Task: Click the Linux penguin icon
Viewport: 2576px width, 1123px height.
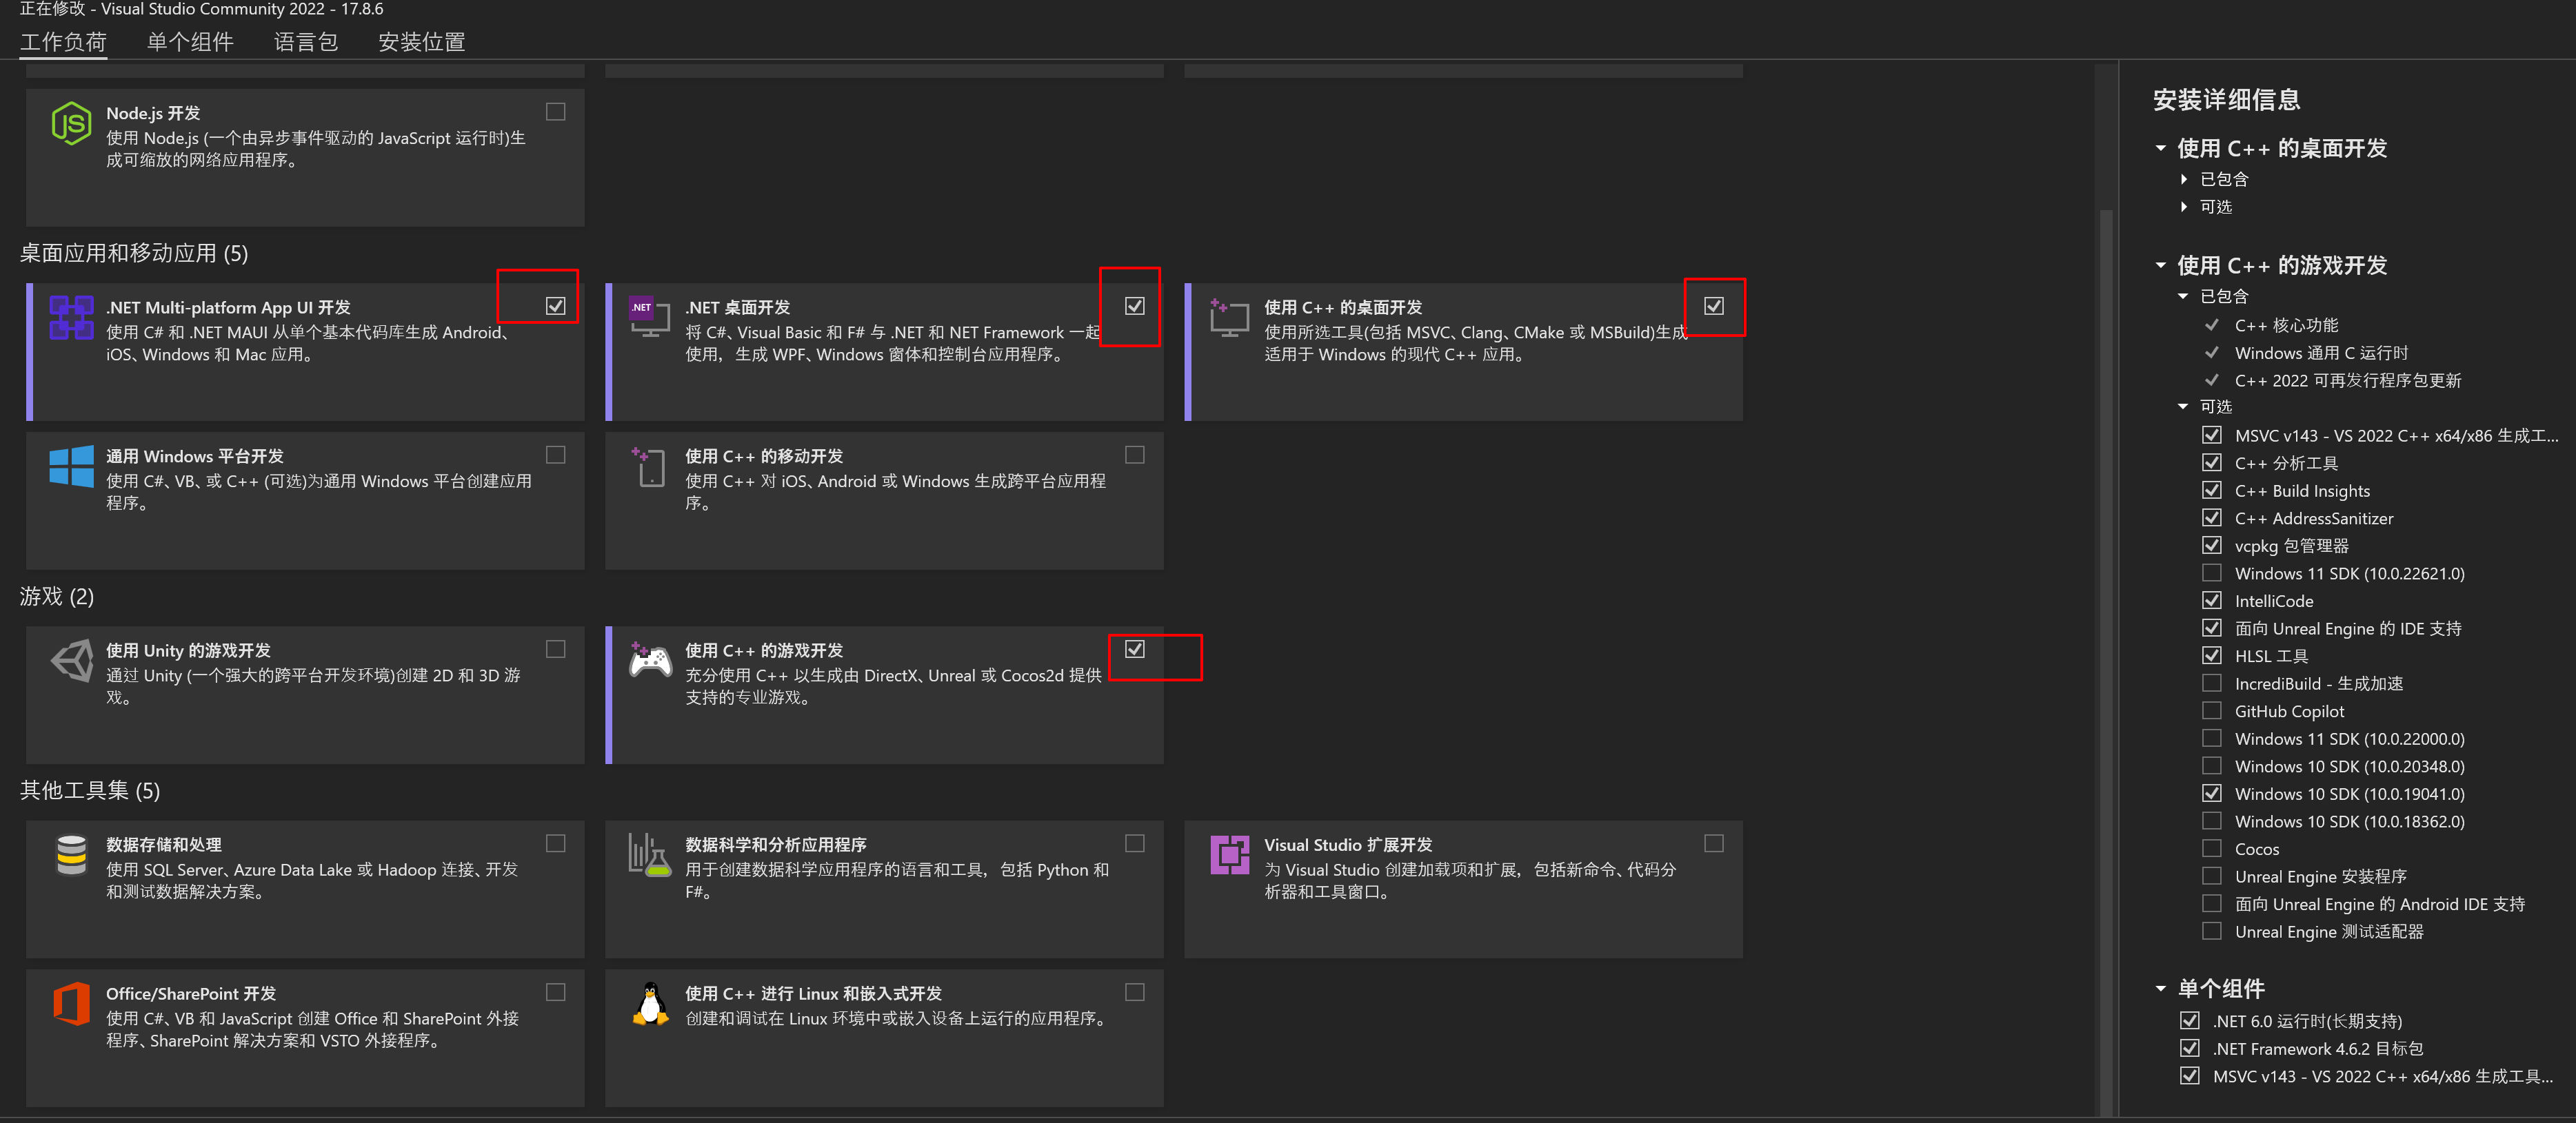Action: [650, 1003]
